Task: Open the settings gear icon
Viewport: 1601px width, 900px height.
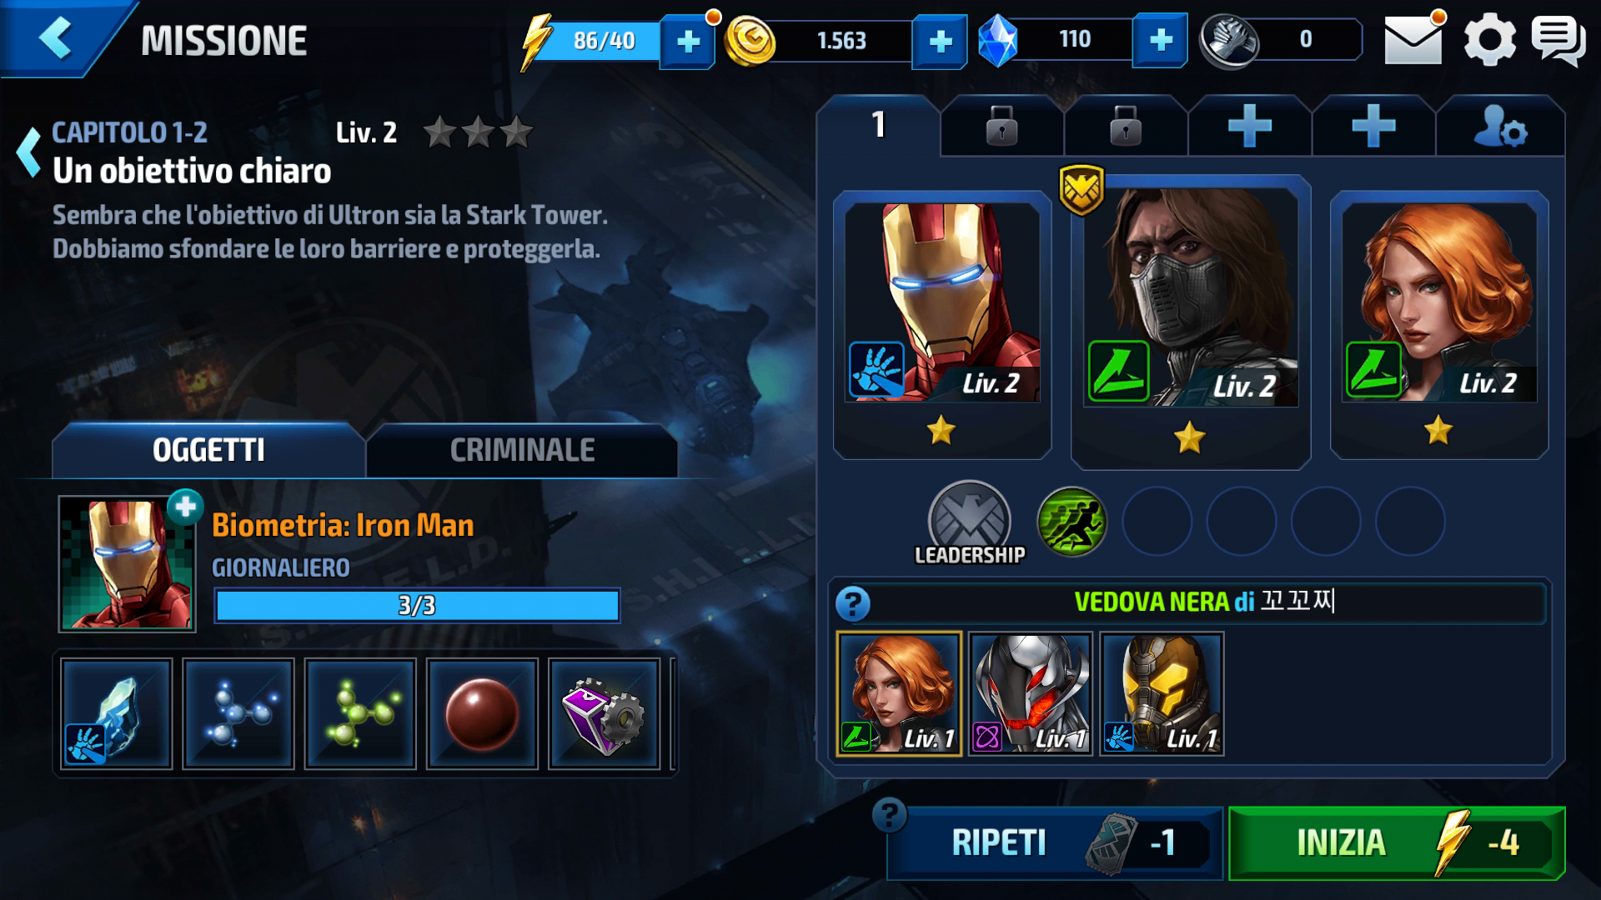Action: pos(1490,40)
